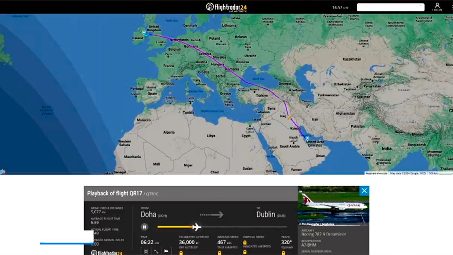Click the Doha (DOH) origin label
Image resolution: width=453 pixels, height=255 pixels.
154,215
